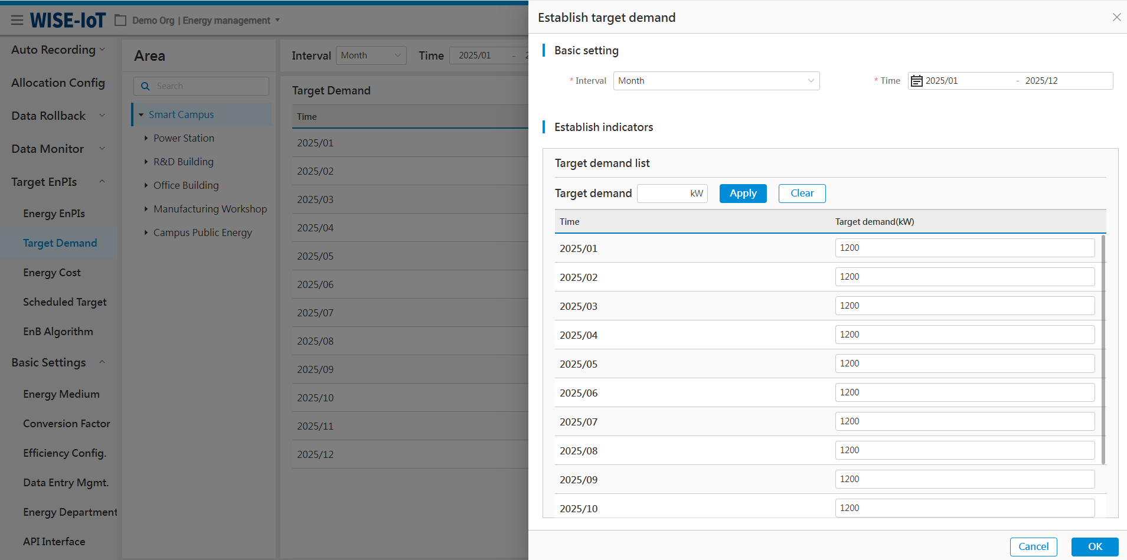
Task: Collapse the Smart Campus tree node
Action: pos(141,114)
